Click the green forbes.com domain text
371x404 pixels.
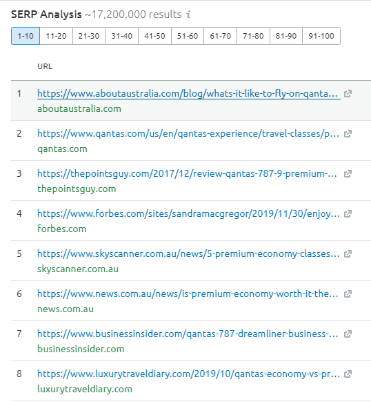[62, 229]
